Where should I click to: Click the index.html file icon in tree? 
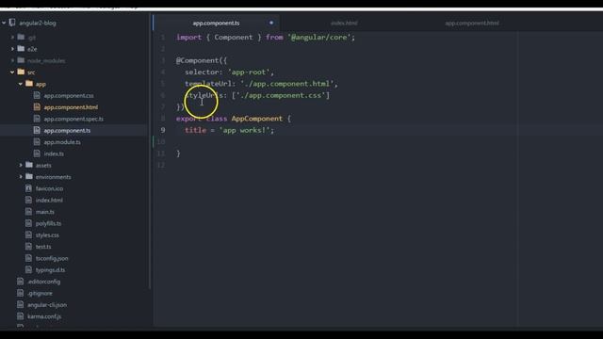(28, 200)
